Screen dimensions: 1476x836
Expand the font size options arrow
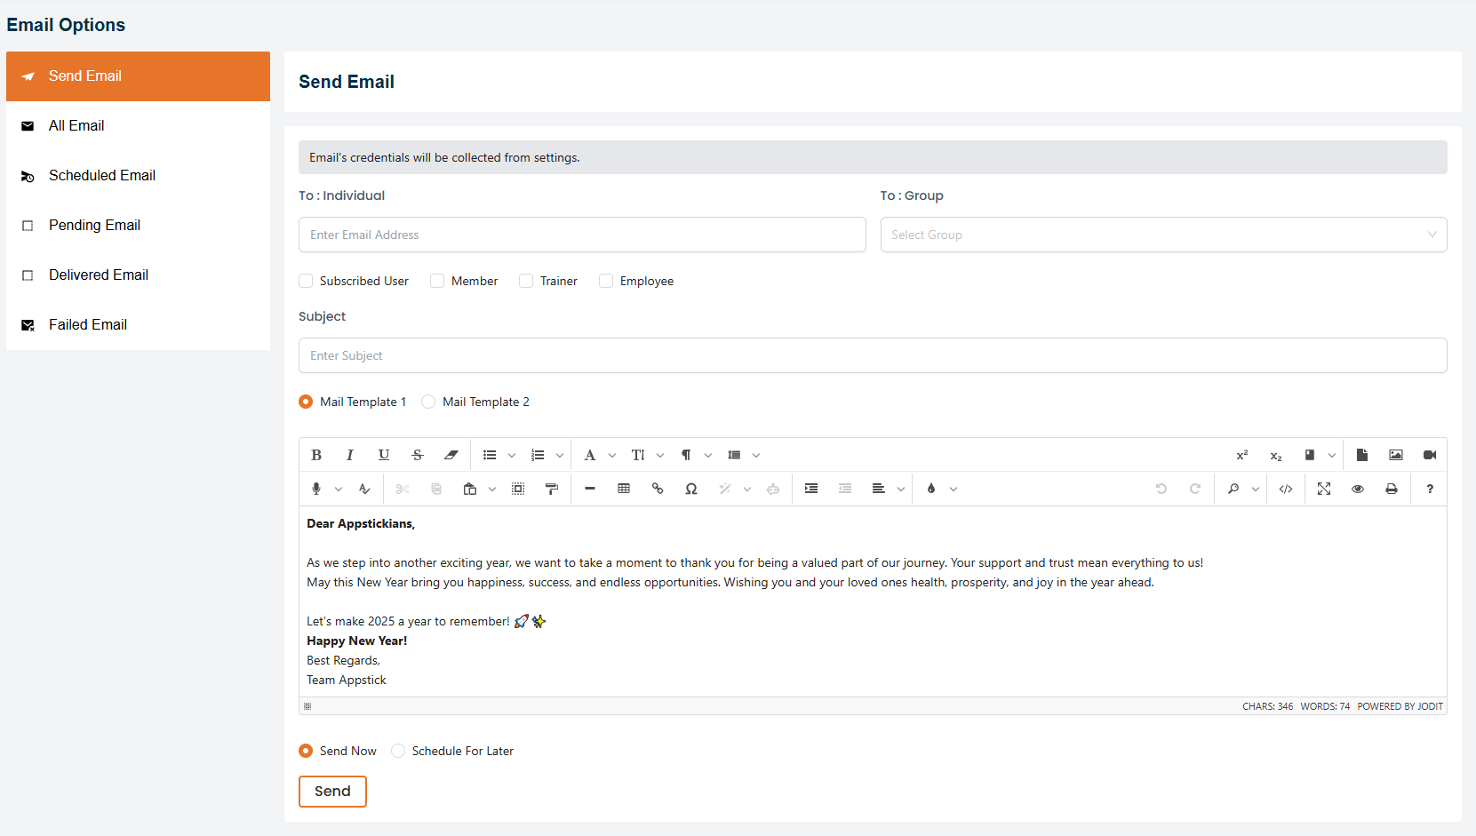(x=660, y=456)
